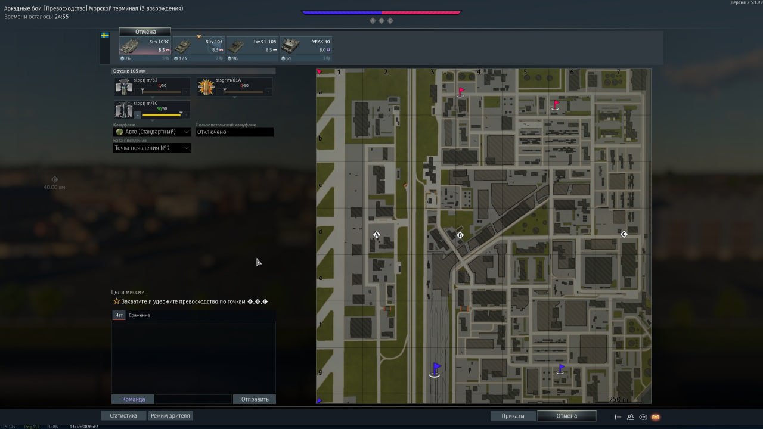Adjust the slpprj m/80 ammo count slider
763x429 pixels.
click(x=161, y=114)
